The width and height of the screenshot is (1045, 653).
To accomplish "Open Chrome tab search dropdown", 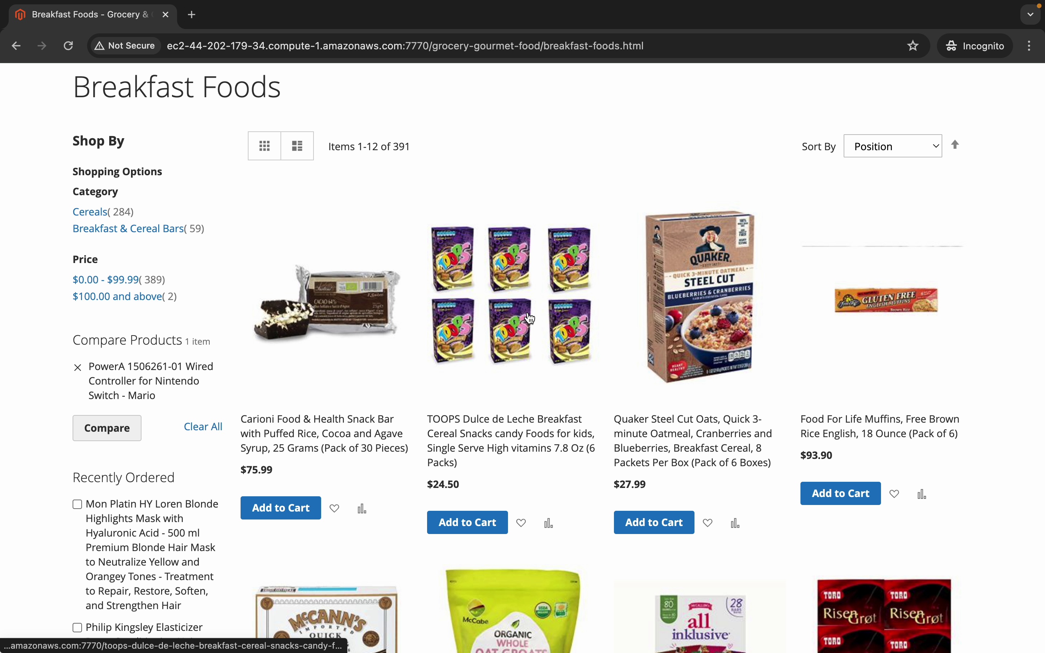I will 1030,14.
